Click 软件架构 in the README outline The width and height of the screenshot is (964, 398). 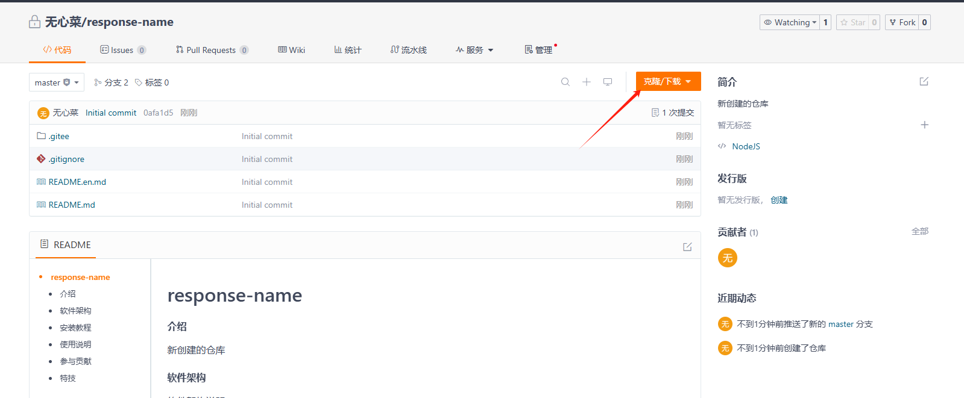pyautogui.click(x=75, y=311)
